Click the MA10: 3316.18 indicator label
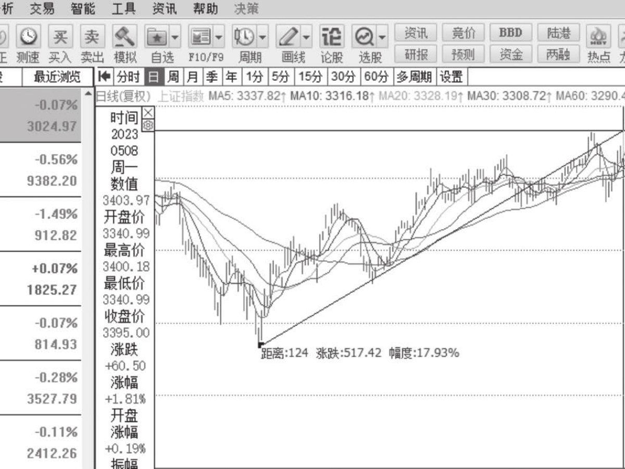Image resolution: width=625 pixels, height=469 pixels. tap(332, 96)
